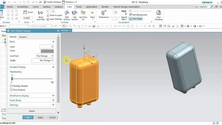Collapse the Shaded Display section
Viewport: 222px width, 125px height.
[x=53, y=67]
